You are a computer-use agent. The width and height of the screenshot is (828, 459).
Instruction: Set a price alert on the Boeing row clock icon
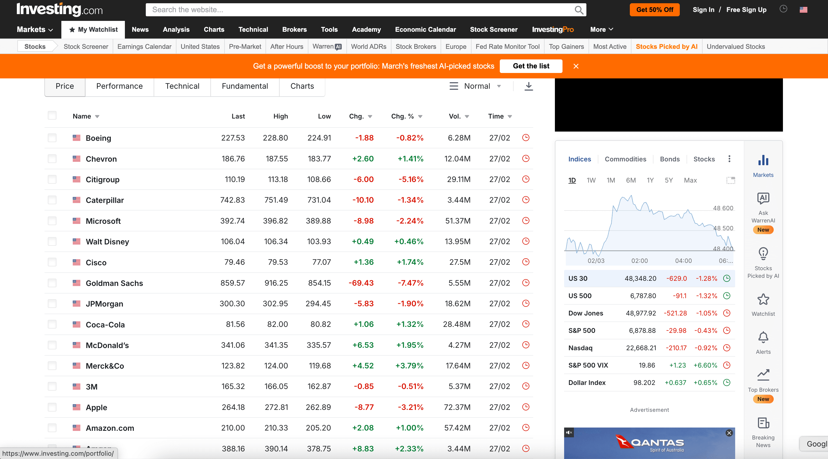pyautogui.click(x=526, y=138)
